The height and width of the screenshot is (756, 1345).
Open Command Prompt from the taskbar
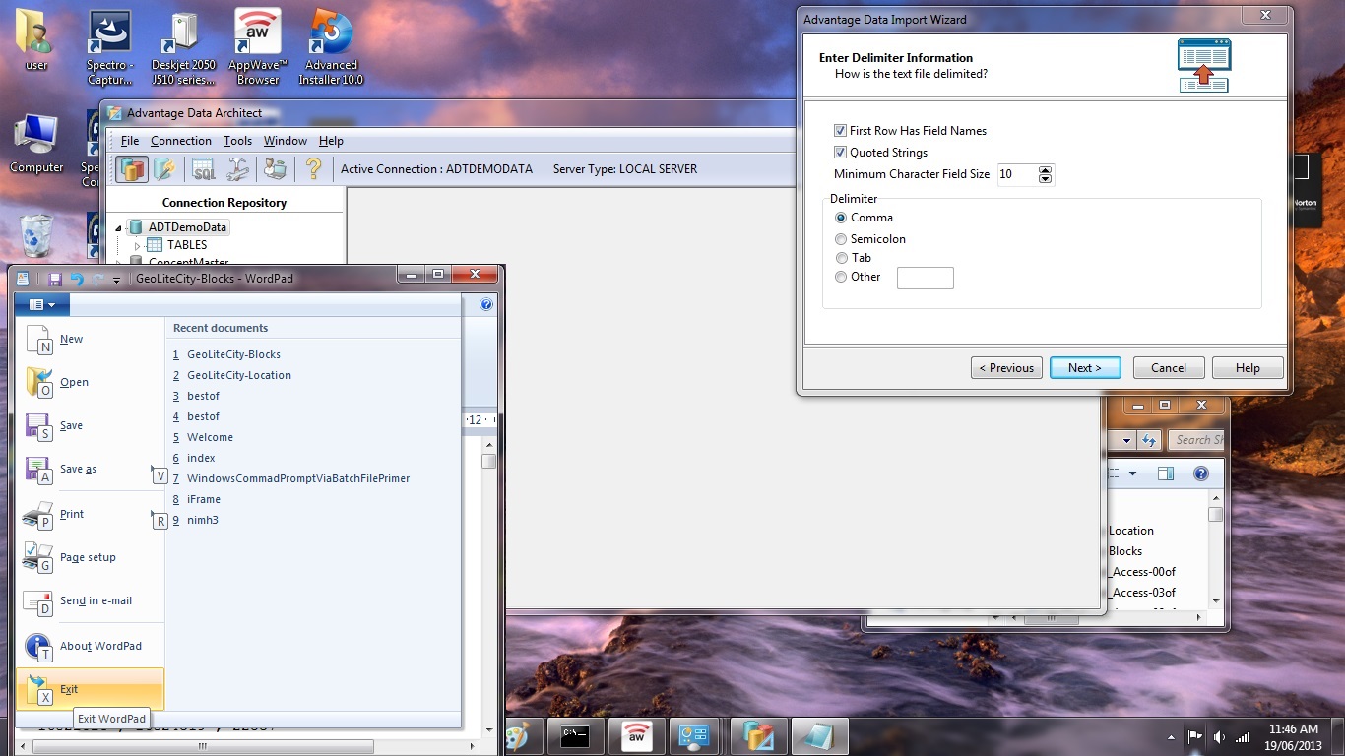coord(574,735)
